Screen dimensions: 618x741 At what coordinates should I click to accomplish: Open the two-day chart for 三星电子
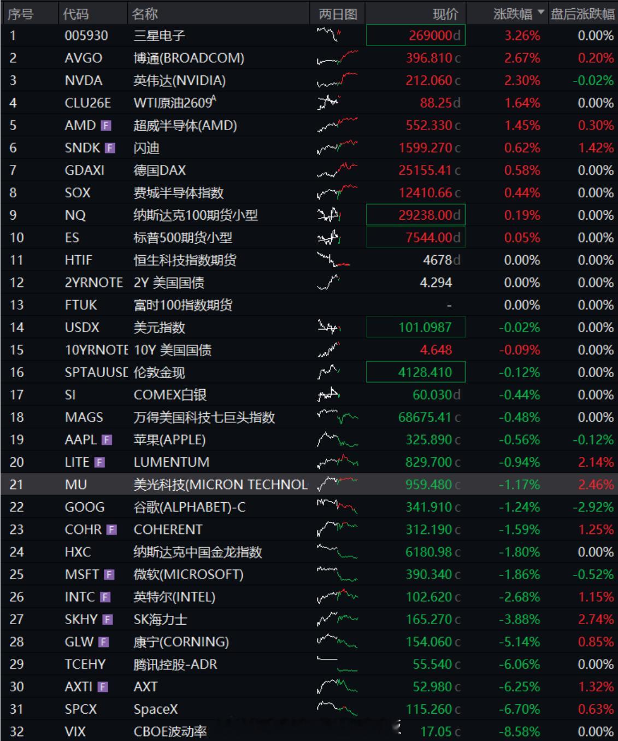[x=329, y=36]
